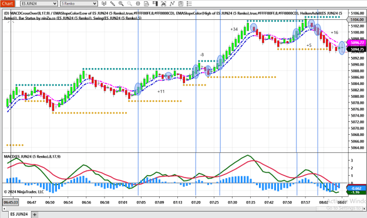367x218 pixels.
Task: Open the chart Properties list icon
Action: click(189, 4)
